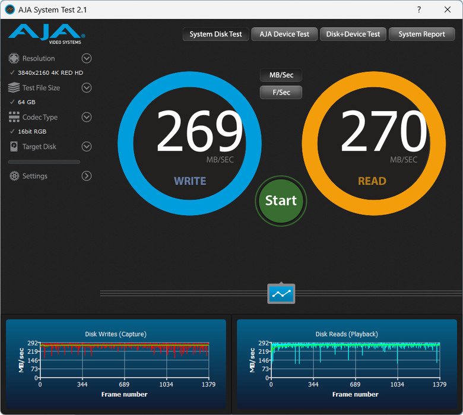Screen dimensions: 463x415
Task: Click the Codec Type film strip icon
Action: (x=14, y=117)
